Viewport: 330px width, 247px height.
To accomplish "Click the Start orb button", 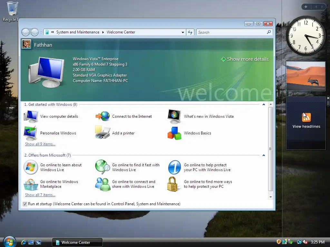I will (x=9, y=242).
